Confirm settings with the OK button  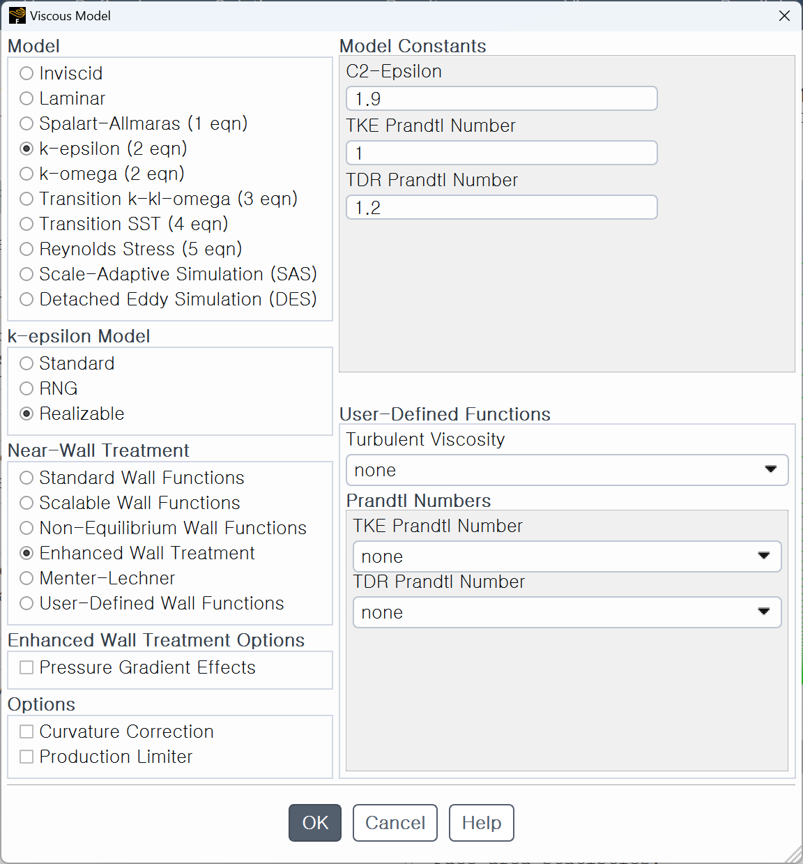point(315,823)
